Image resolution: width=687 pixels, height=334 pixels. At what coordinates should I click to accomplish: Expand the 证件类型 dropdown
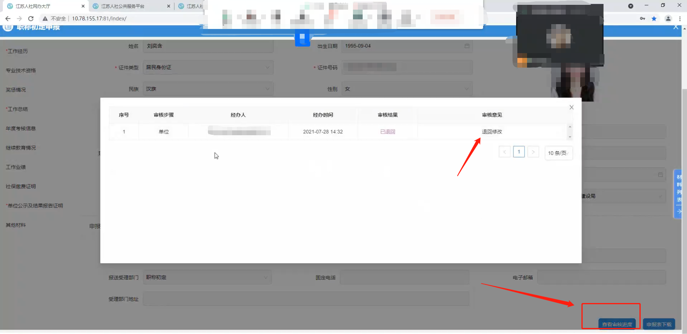click(208, 67)
